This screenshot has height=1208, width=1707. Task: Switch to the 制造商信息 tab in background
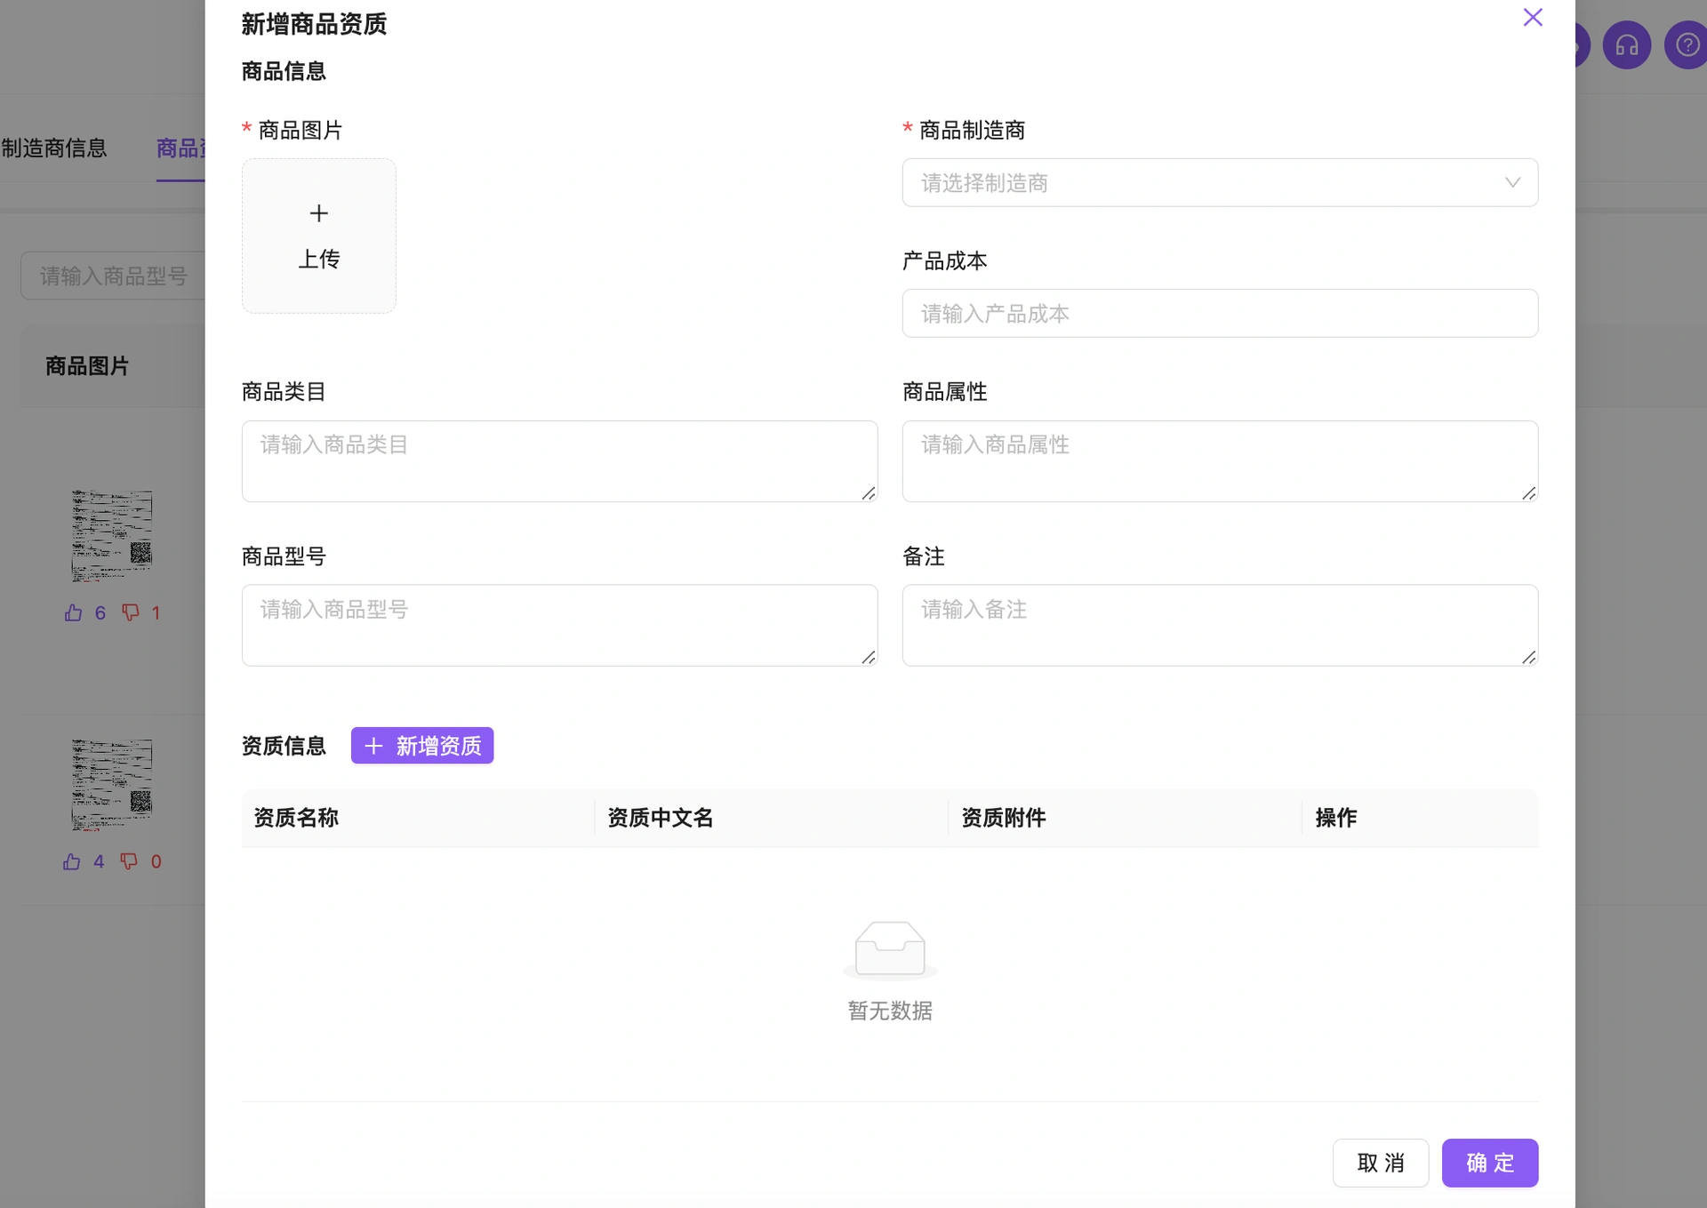coord(54,148)
